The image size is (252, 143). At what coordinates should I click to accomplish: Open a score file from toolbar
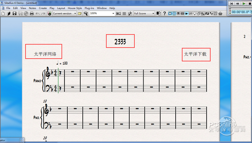(9, 14)
